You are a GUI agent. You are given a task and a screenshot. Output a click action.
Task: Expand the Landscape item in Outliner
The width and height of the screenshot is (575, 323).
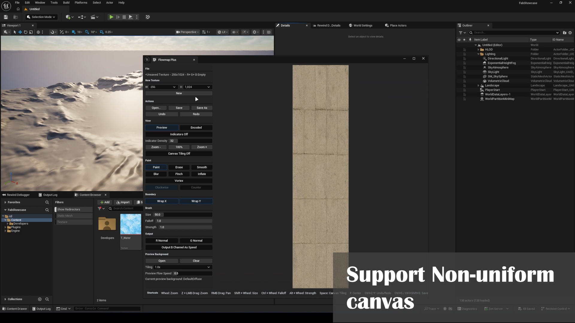point(478,86)
